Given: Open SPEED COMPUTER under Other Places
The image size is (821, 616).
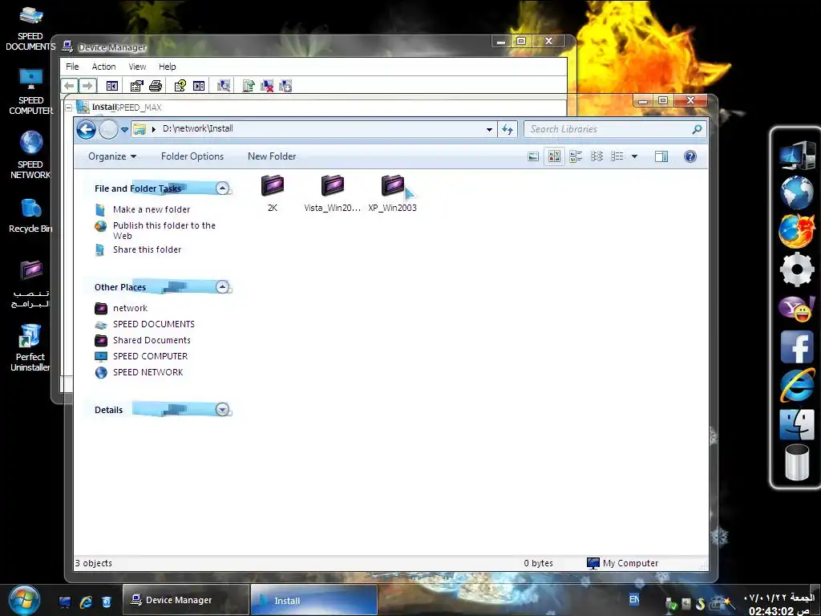Looking at the screenshot, I should 150,356.
